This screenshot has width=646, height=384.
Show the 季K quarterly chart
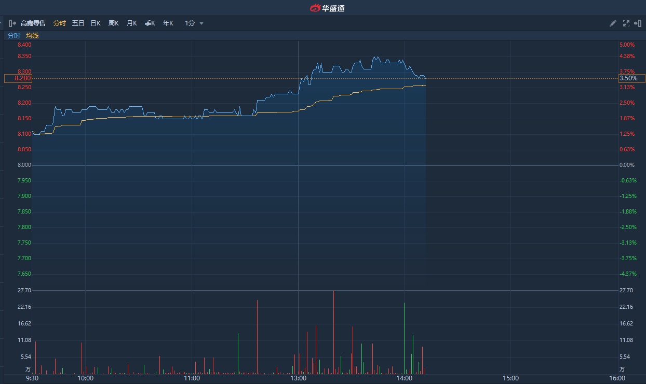pyautogui.click(x=150, y=23)
